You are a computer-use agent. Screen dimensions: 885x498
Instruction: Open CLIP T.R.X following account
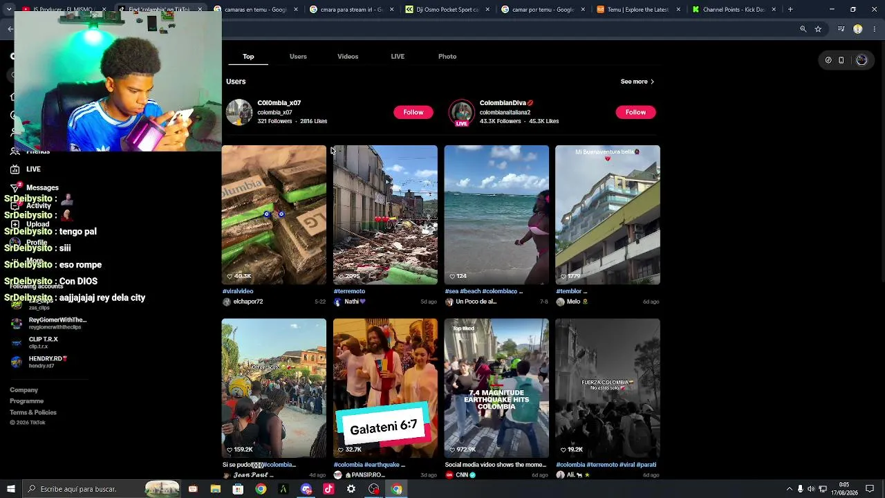click(x=36, y=342)
